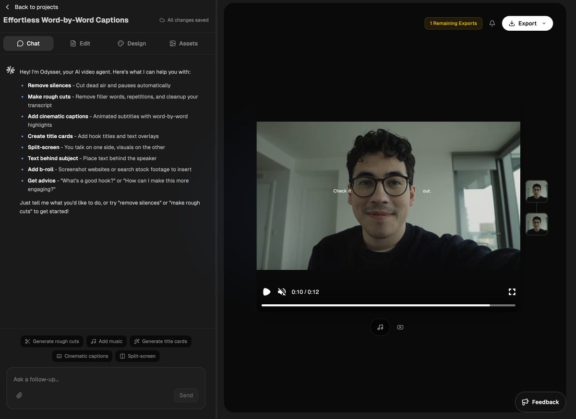Click the 'Generate title cards' suggestion chip

pos(160,341)
